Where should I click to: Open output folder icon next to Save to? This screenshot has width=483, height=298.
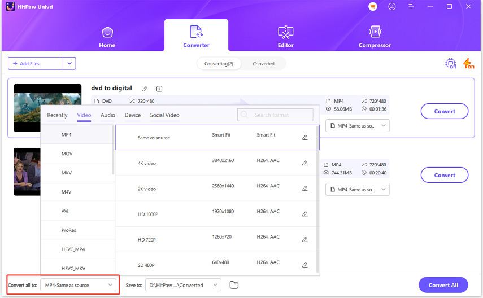234,285
